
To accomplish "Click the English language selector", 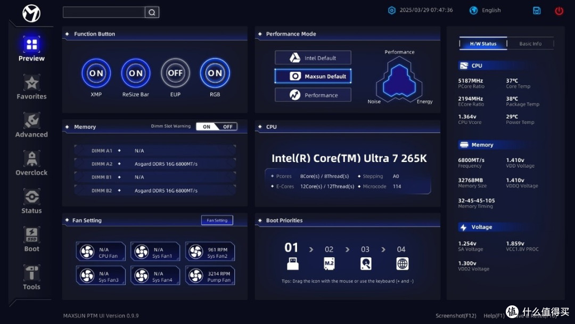I will tap(491, 10).
